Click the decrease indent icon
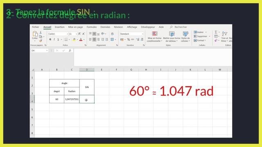The height and width of the screenshot is (147, 262). [103, 40]
